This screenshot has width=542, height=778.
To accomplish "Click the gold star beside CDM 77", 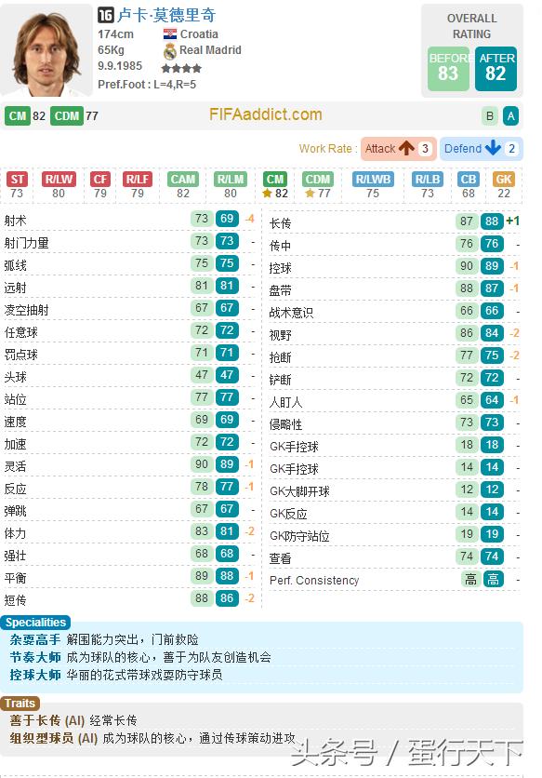I will pos(310,193).
